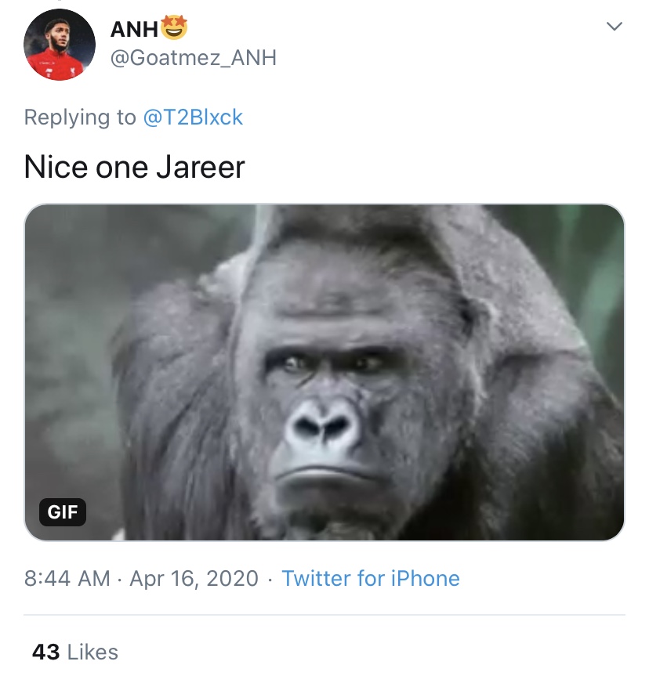Image resolution: width=649 pixels, height=683 pixels.
Task: Select the ANH display name
Action: pyautogui.click(x=134, y=29)
